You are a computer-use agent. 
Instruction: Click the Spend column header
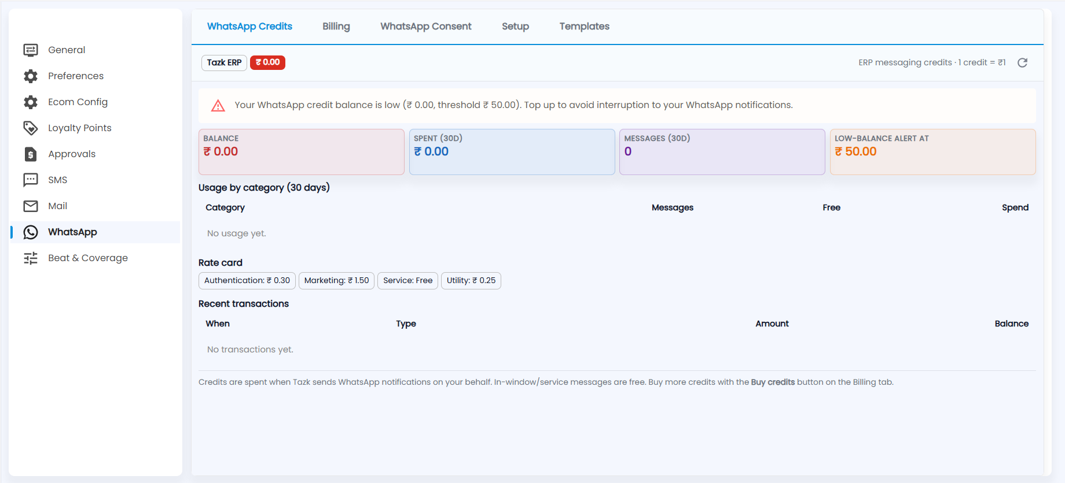[1015, 208]
